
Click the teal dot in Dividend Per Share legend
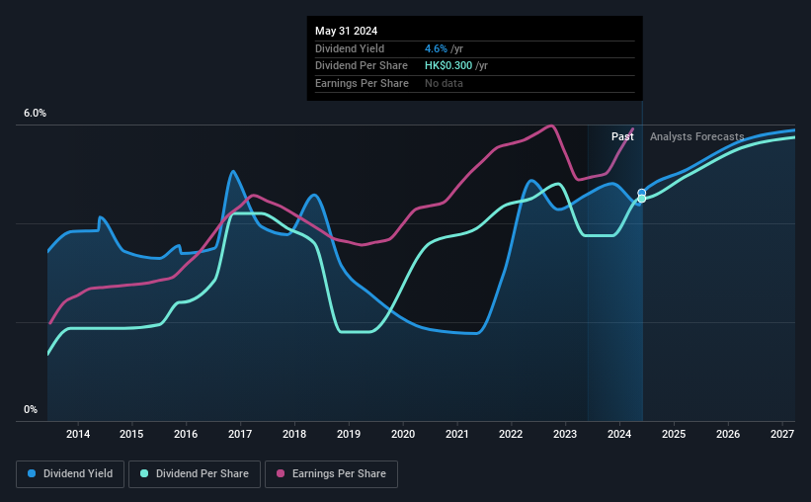coord(144,473)
